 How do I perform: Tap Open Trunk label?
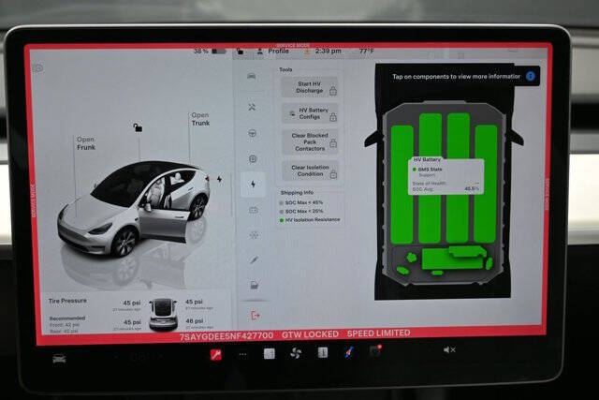200,119
